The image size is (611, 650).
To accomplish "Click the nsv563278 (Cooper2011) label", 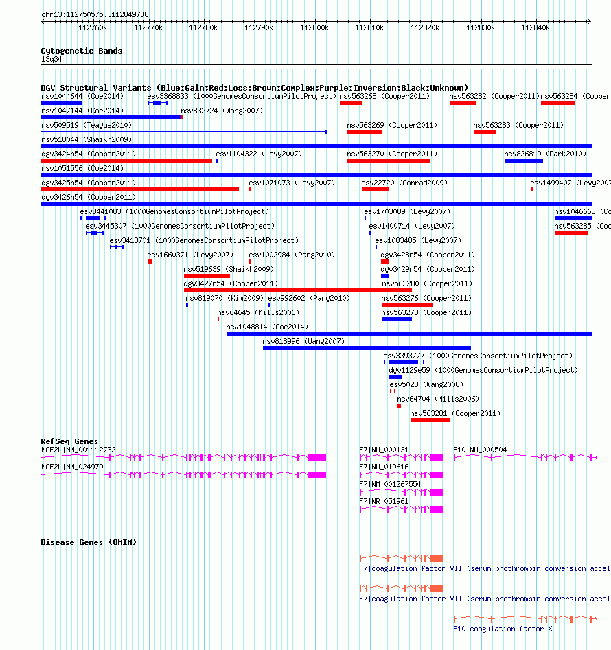I will pyautogui.click(x=426, y=312).
